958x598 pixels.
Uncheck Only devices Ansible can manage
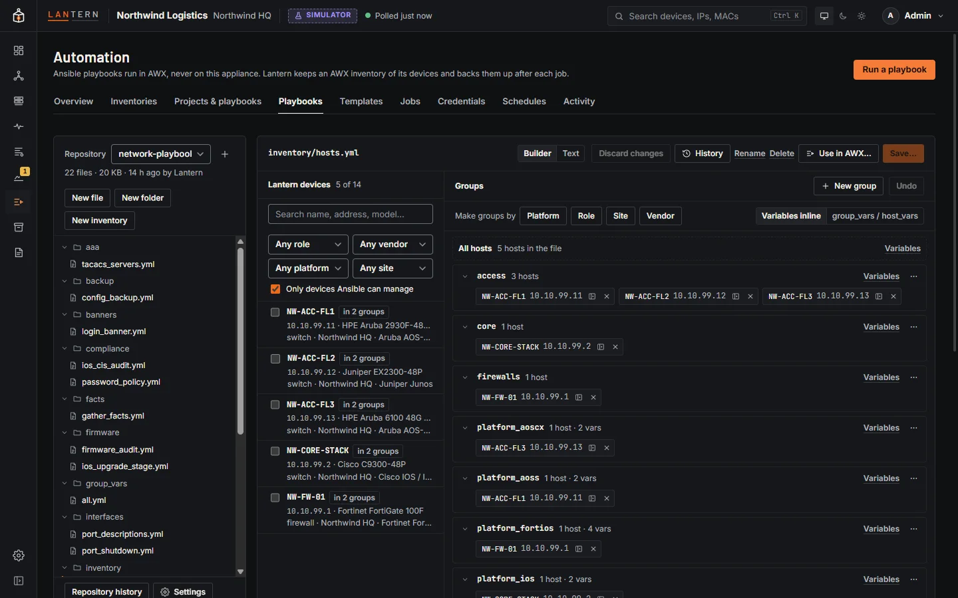tap(275, 289)
